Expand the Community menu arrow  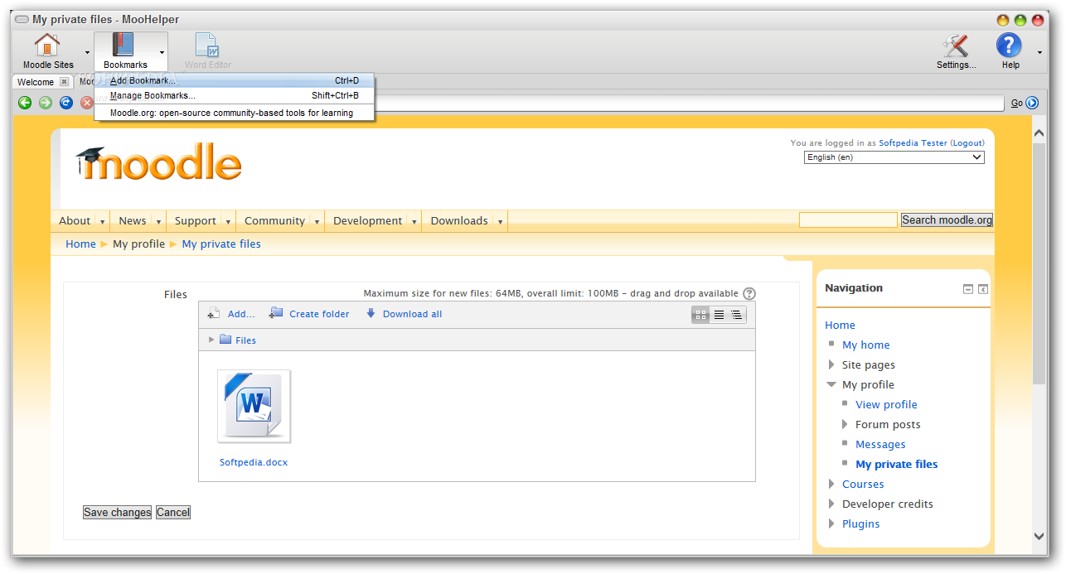point(317,222)
